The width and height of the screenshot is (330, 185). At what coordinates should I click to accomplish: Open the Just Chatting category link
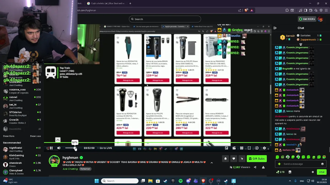point(70,169)
